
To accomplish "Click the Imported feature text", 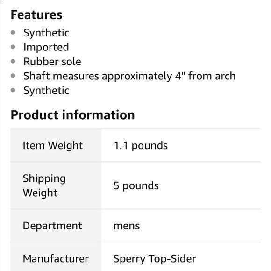I will (x=46, y=47).
